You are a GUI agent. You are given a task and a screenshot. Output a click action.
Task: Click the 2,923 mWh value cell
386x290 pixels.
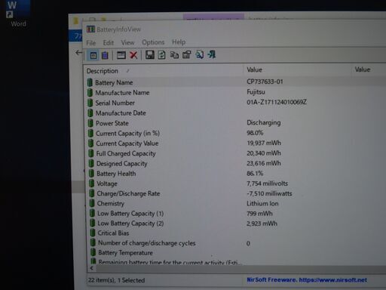click(262, 224)
